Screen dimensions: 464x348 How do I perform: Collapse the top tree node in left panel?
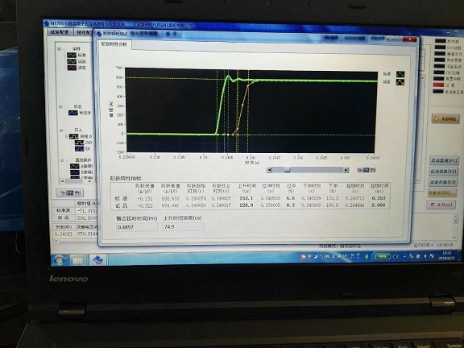59,49
